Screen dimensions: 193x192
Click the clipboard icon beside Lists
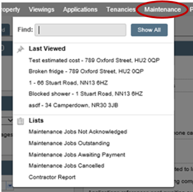click(x=21, y=121)
